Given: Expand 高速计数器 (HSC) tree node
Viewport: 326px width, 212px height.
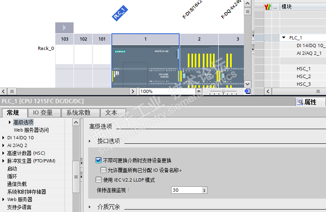Looking at the screenshot, I should pos(3,153).
